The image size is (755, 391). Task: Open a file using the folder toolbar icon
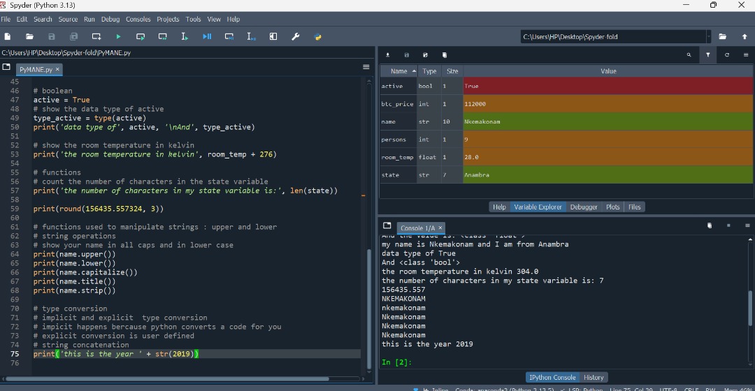point(29,36)
